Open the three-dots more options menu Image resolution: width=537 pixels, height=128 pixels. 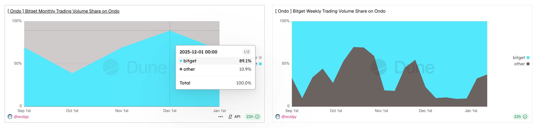point(220,117)
